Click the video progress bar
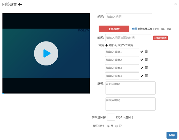179x140 pixels. coord(46,93)
